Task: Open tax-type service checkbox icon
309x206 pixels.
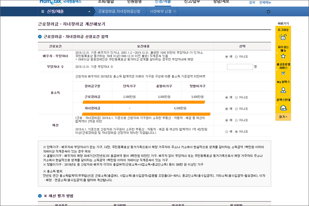Action: coord(283,73)
